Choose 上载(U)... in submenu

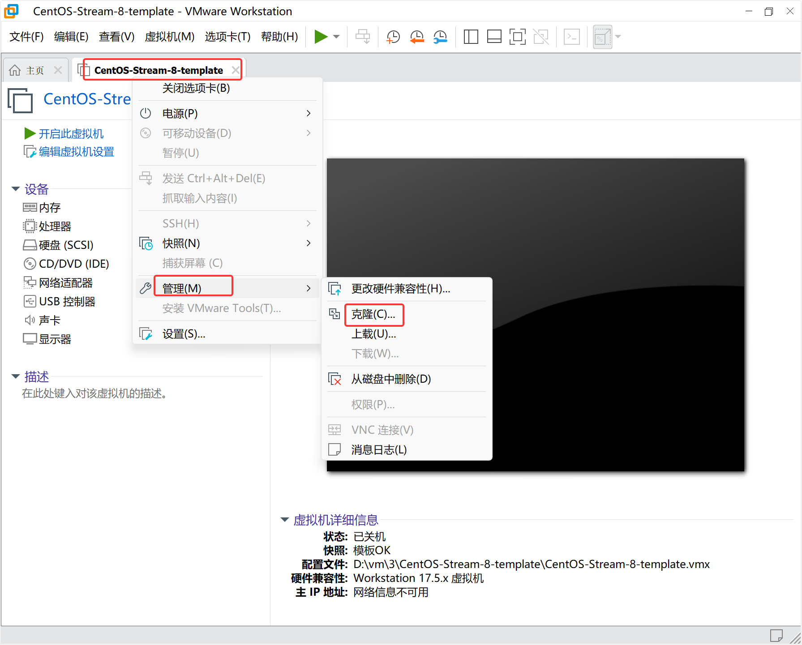pyautogui.click(x=407, y=334)
